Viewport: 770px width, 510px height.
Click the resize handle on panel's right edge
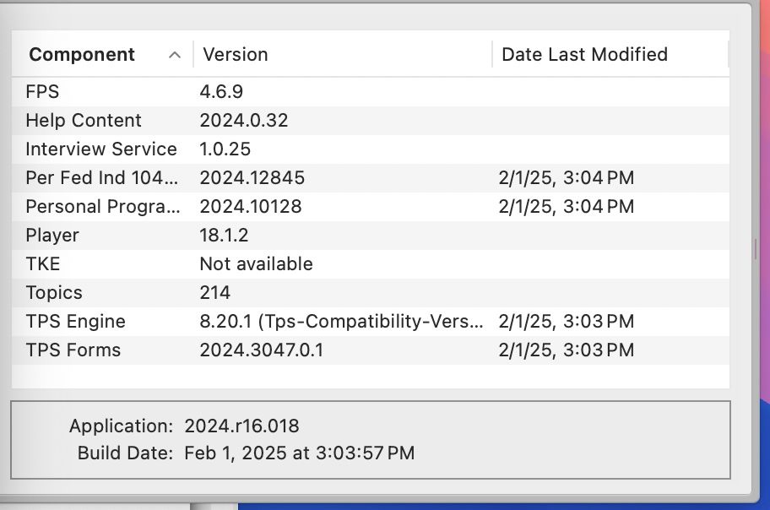coord(756,248)
